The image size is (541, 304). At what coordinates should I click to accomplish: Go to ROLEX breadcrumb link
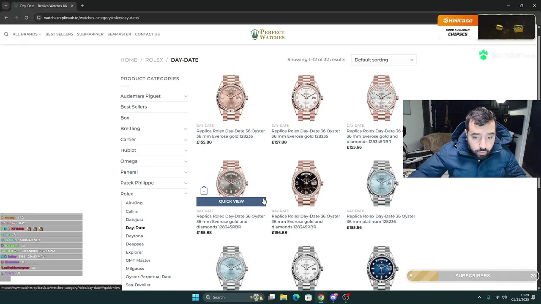(x=154, y=60)
